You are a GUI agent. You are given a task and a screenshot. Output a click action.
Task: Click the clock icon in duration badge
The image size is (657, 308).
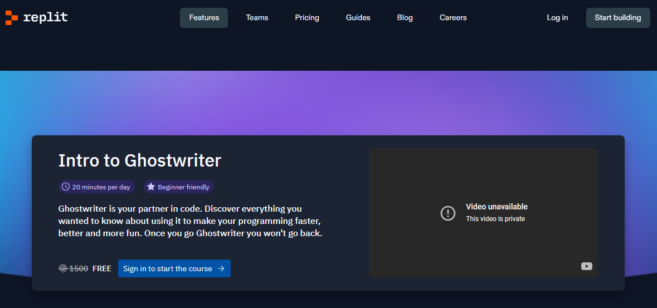[66, 187]
